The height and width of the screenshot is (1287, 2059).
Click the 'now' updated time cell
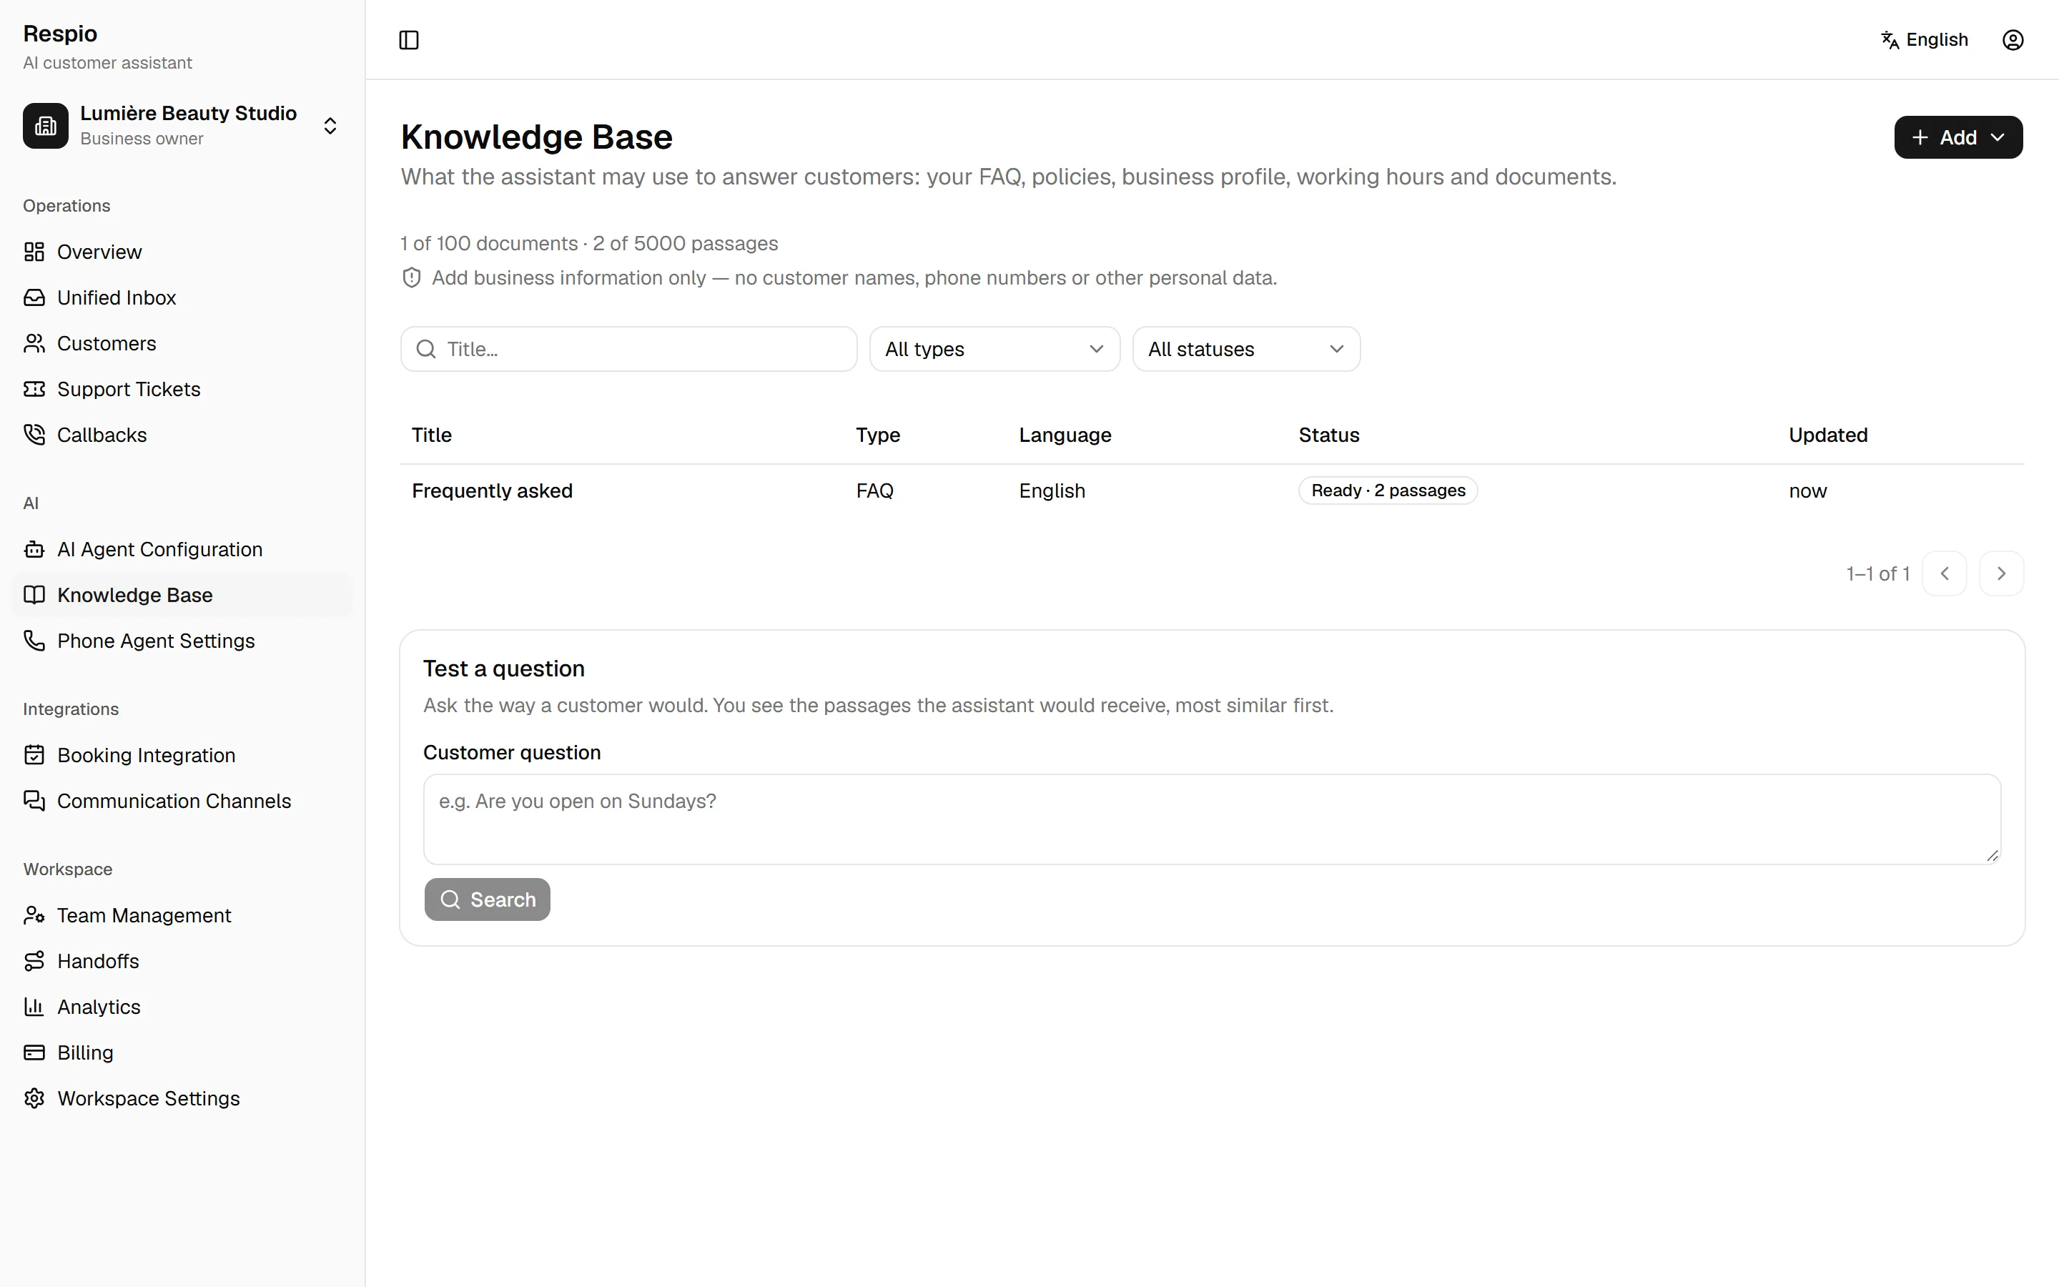(1807, 491)
